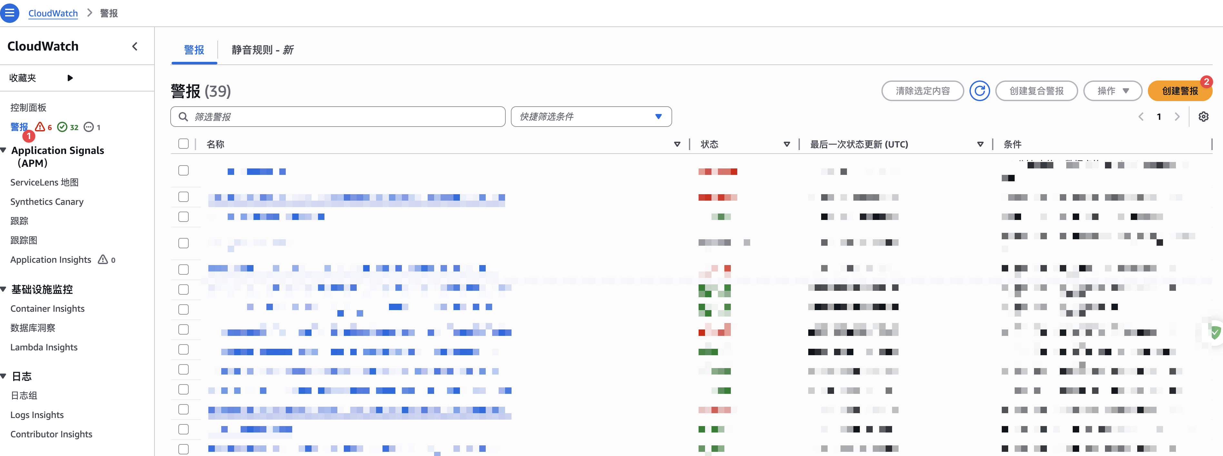
Task: Check the first alarm row checkbox
Action: 183,171
